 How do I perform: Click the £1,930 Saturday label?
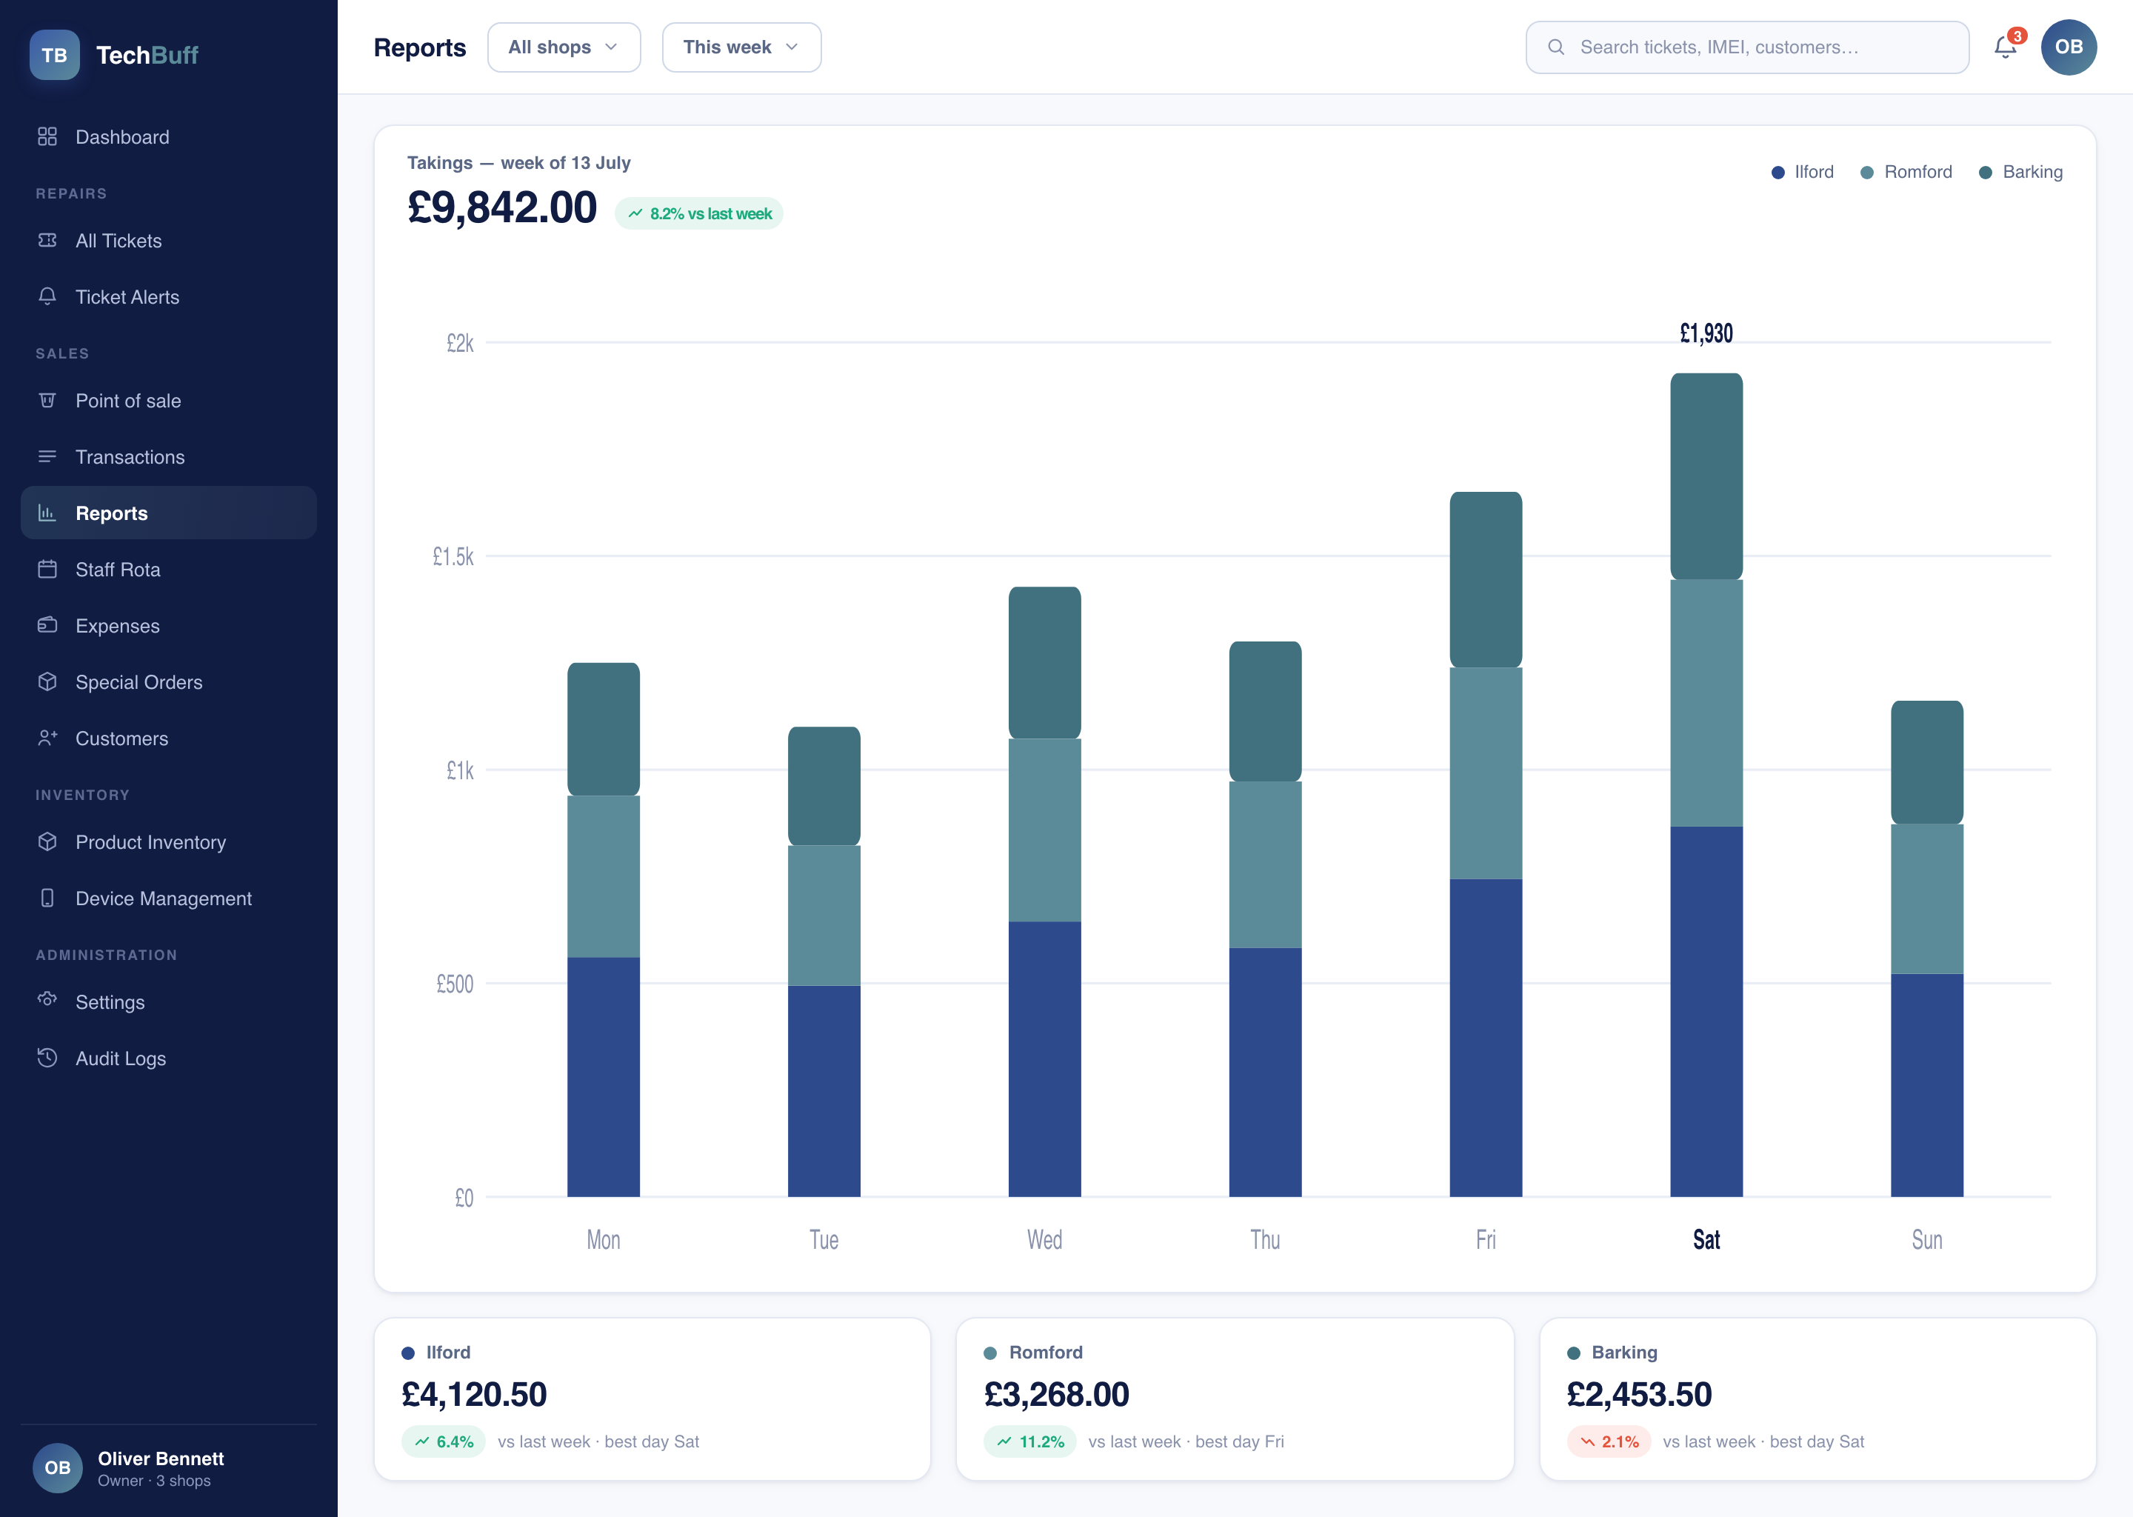point(1706,333)
